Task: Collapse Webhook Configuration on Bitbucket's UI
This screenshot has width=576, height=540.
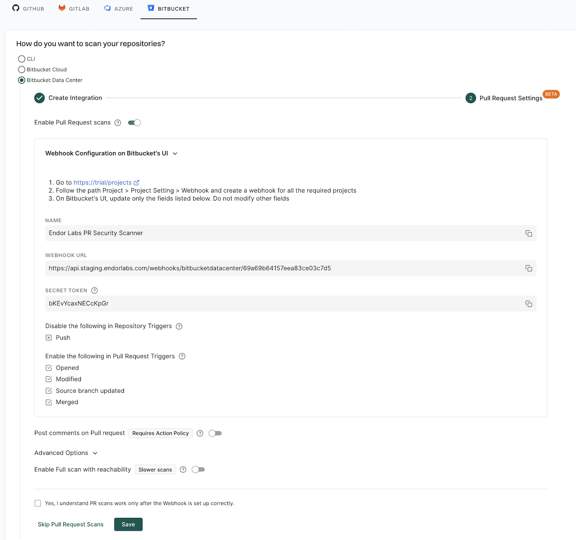Action: (175, 153)
